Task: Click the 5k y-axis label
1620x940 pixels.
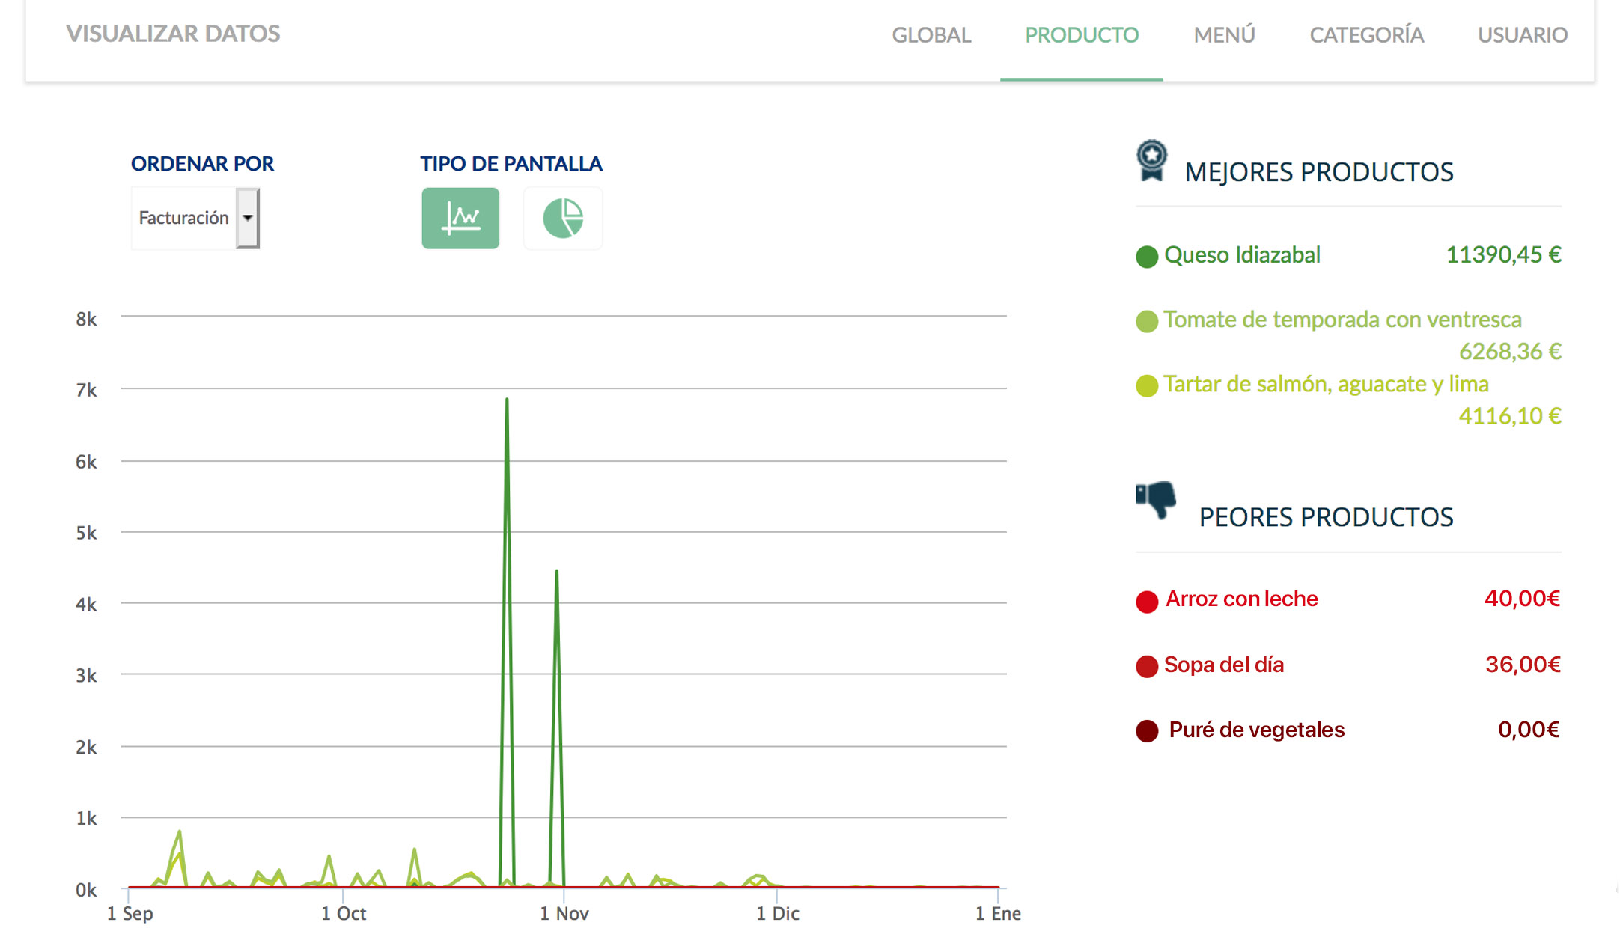Action: point(86,534)
